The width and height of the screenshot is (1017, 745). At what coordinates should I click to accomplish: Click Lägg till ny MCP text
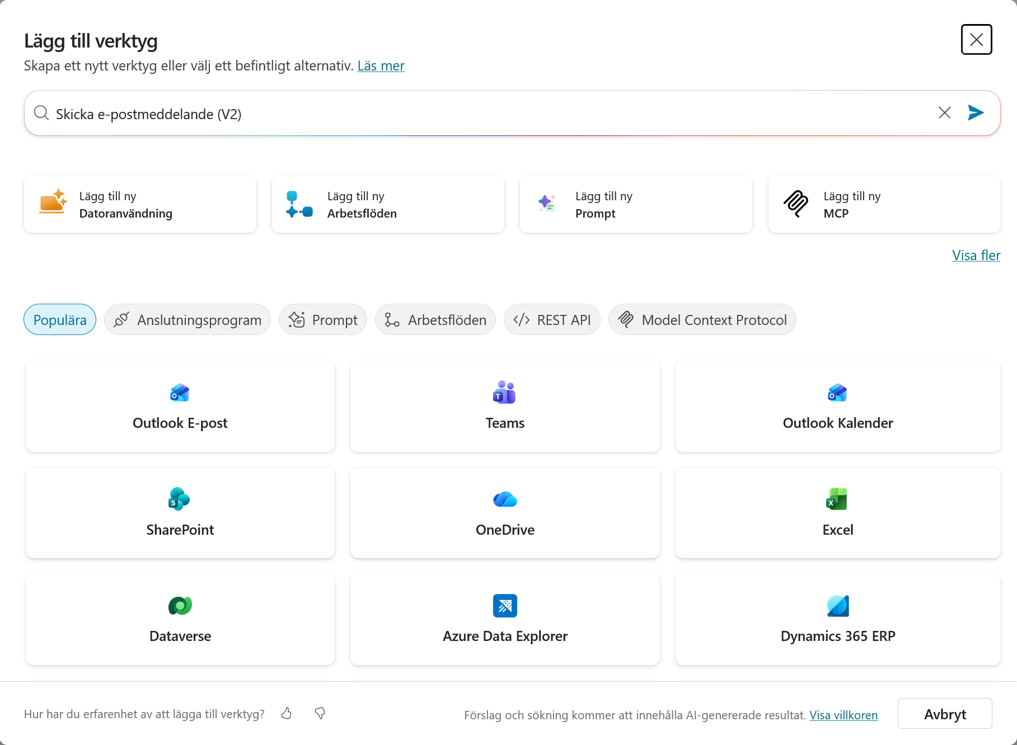(x=852, y=205)
